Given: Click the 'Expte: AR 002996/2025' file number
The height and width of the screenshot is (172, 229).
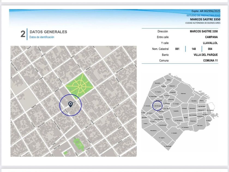Looking at the screenshot, I should click(206, 11).
